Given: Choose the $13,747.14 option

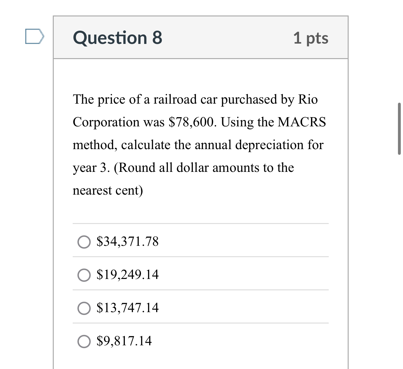Looking at the screenshot, I should coord(84,308).
